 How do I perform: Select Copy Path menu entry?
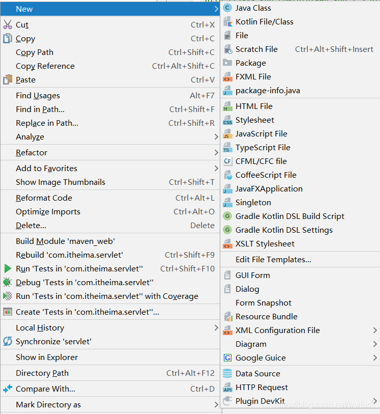(x=110, y=52)
